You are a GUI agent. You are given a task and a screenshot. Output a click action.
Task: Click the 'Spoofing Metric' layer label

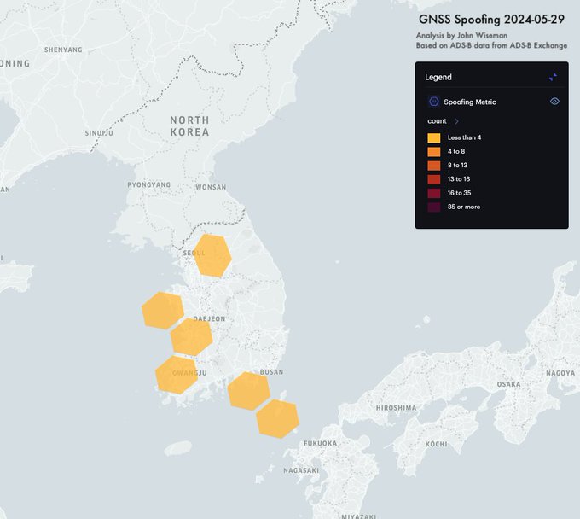pos(470,102)
